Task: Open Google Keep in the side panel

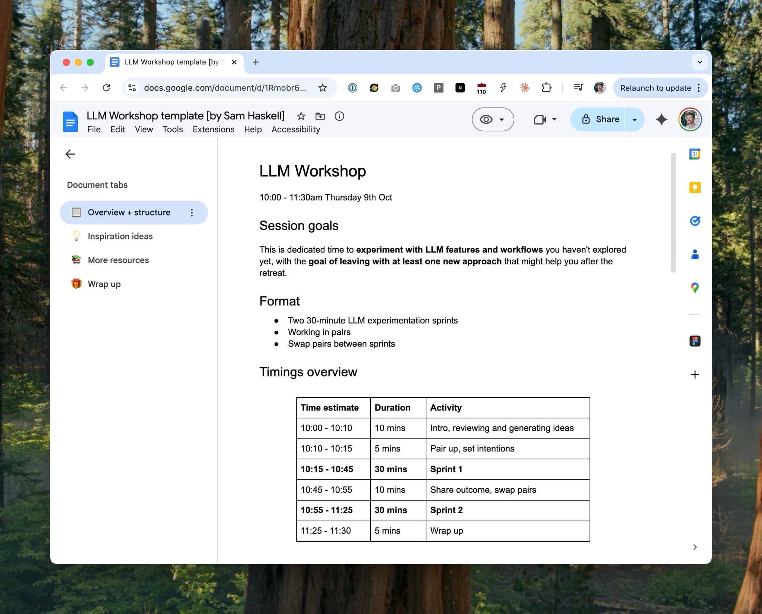Action: click(x=695, y=187)
